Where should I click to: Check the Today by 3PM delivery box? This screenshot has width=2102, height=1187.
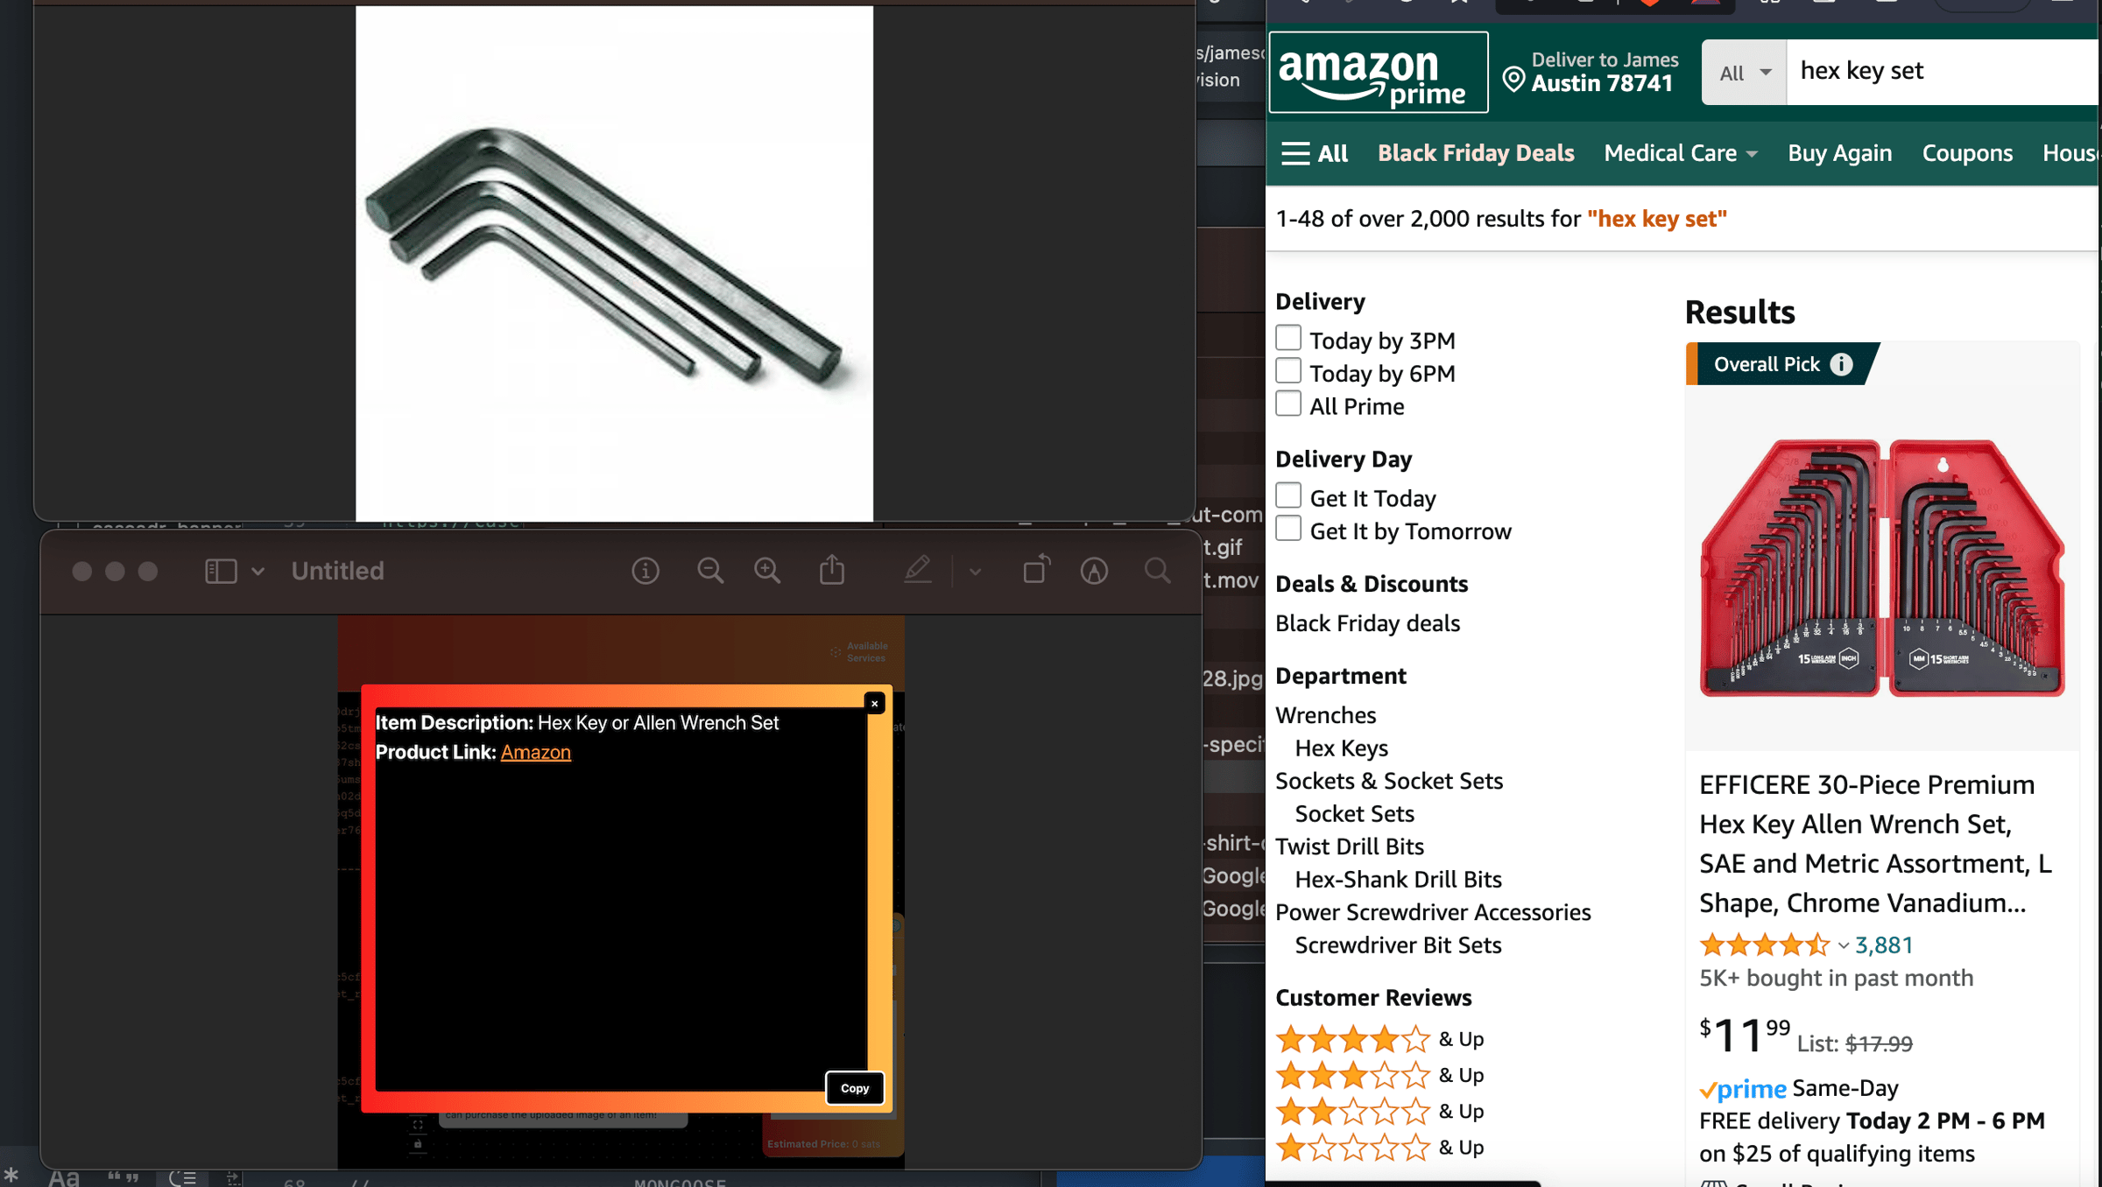tap(1288, 339)
